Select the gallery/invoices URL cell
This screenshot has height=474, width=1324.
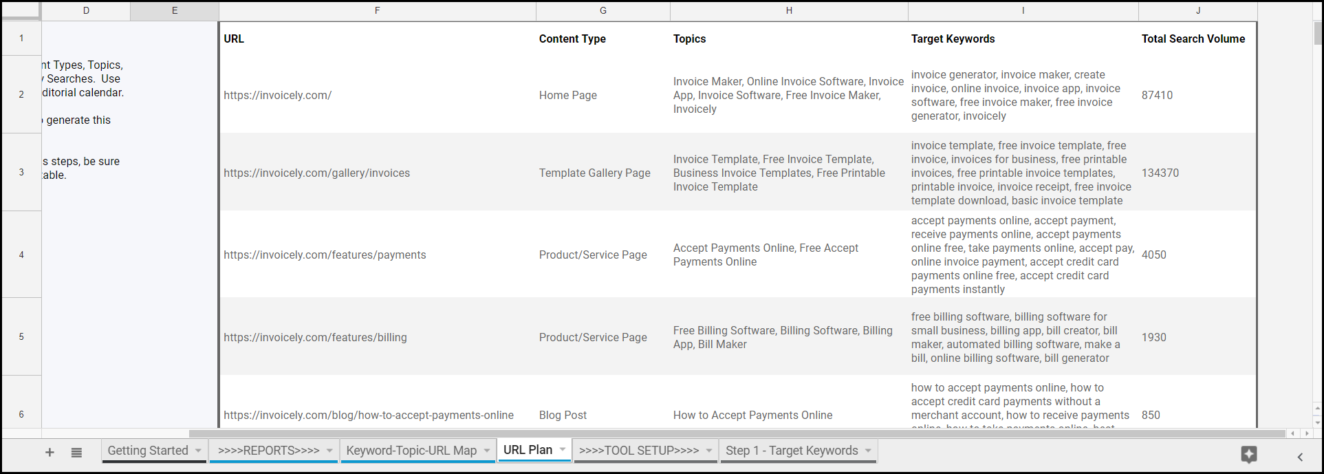[378, 173]
